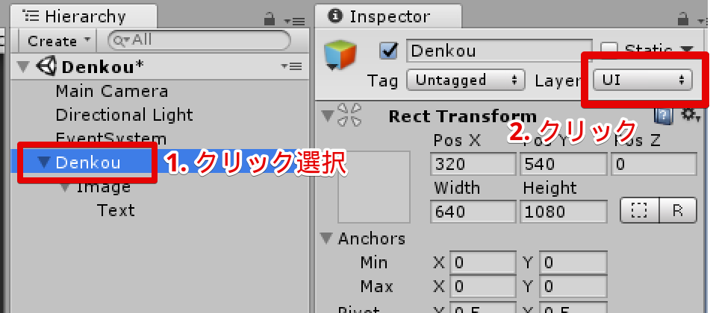This screenshot has width=713, height=313.
Task: Open the Rect Transform help book icon
Action: pyautogui.click(x=664, y=116)
